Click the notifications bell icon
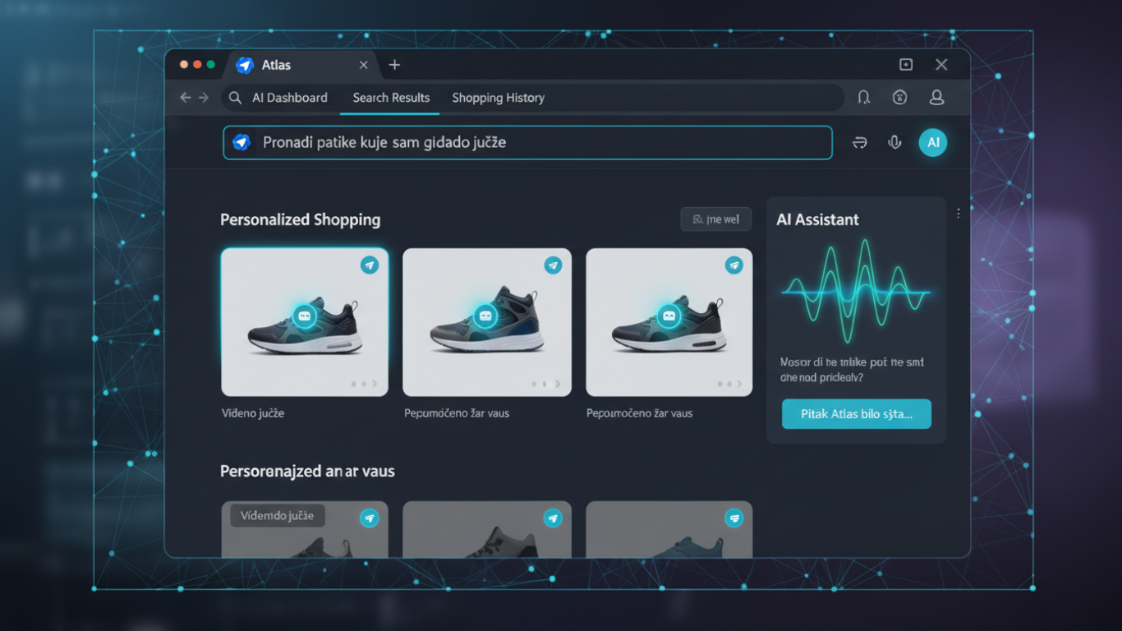 pos(864,97)
